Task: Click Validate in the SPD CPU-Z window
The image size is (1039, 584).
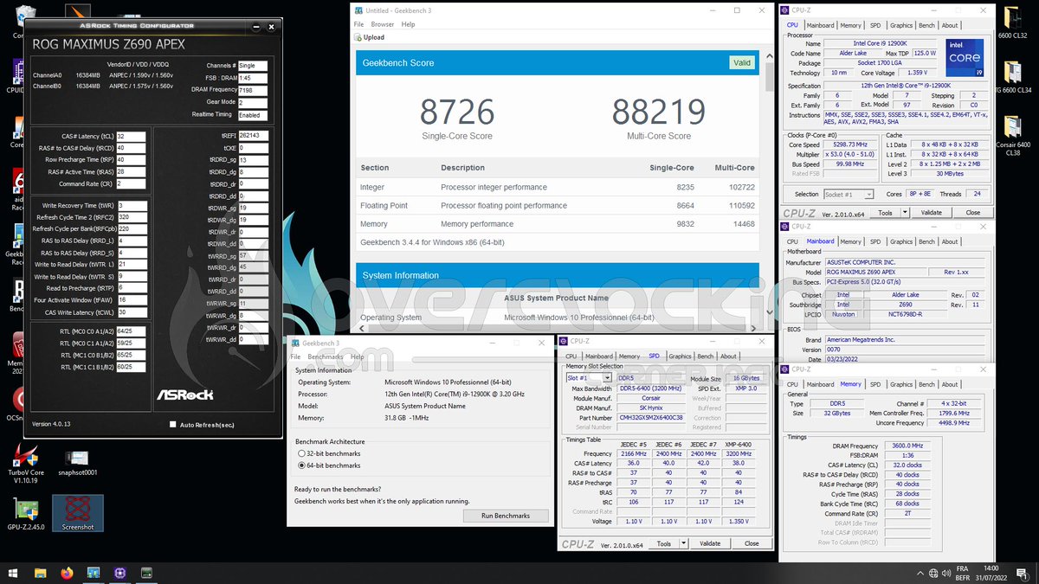Action: pyautogui.click(x=710, y=543)
